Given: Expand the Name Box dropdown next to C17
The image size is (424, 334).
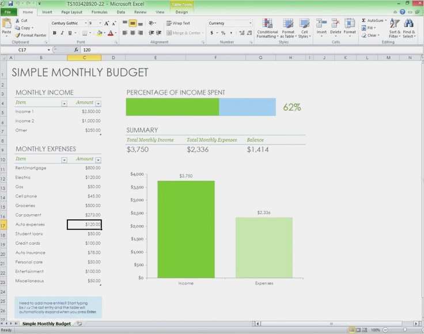Looking at the screenshot, I should point(48,50).
